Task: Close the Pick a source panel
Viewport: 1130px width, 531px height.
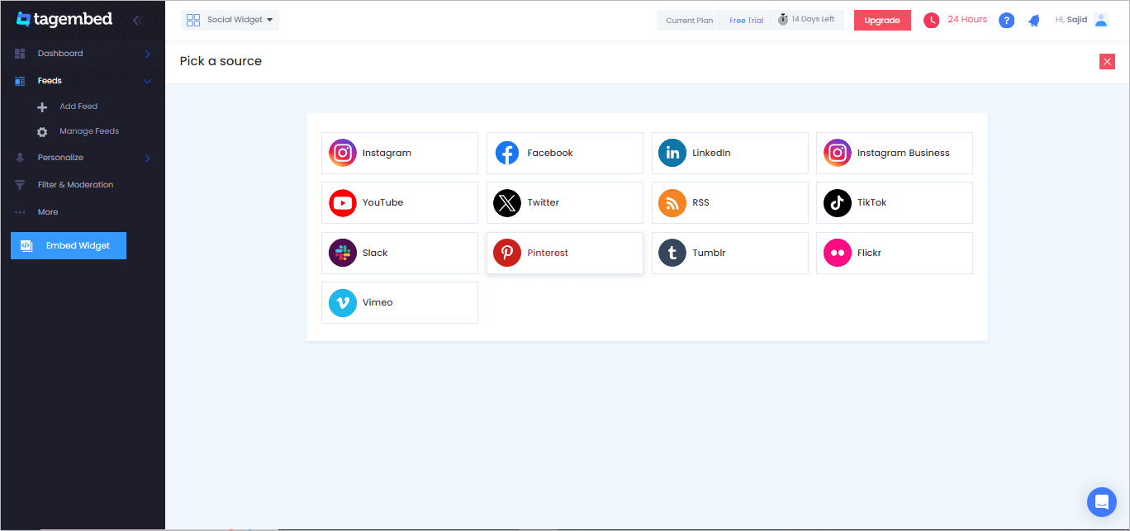Action: [x=1107, y=61]
